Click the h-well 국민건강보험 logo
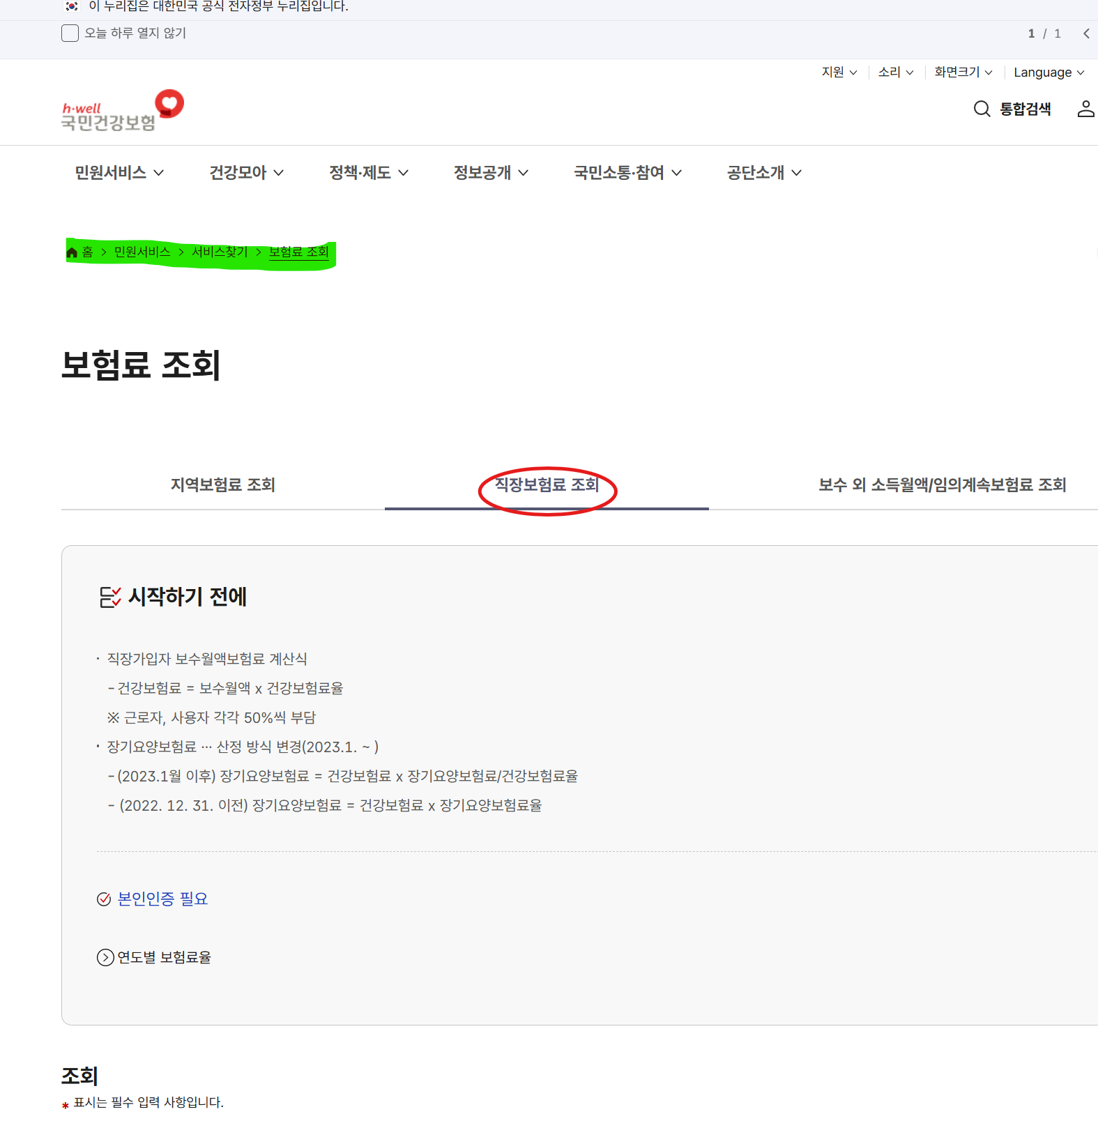 tap(123, 111)
